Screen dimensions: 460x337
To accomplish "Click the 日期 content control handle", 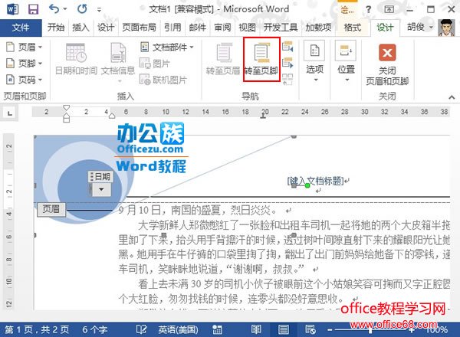I will (100, 177).
